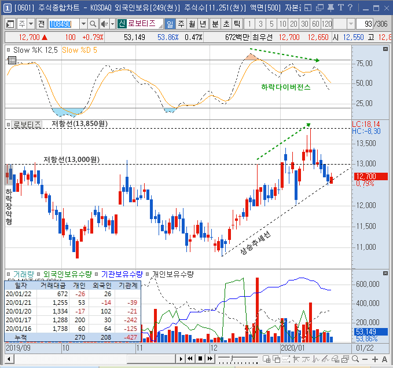Click the vertical line chart tool icon
Viewport: 393px width, 368px height.
pos(315,359)
